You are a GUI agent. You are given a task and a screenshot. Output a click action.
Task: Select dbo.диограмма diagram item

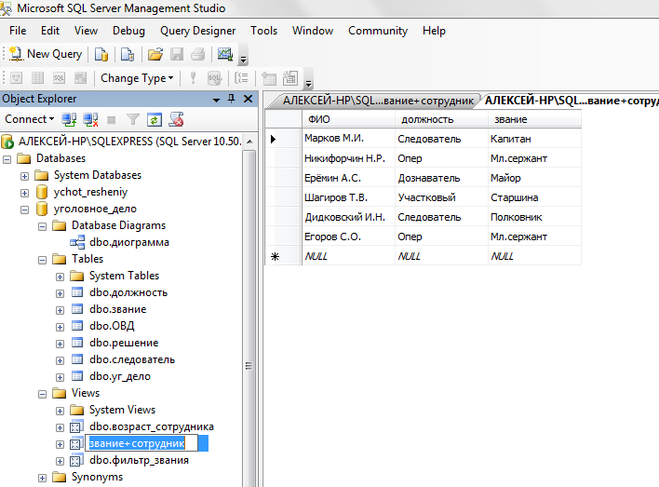[x=129, y=242]
